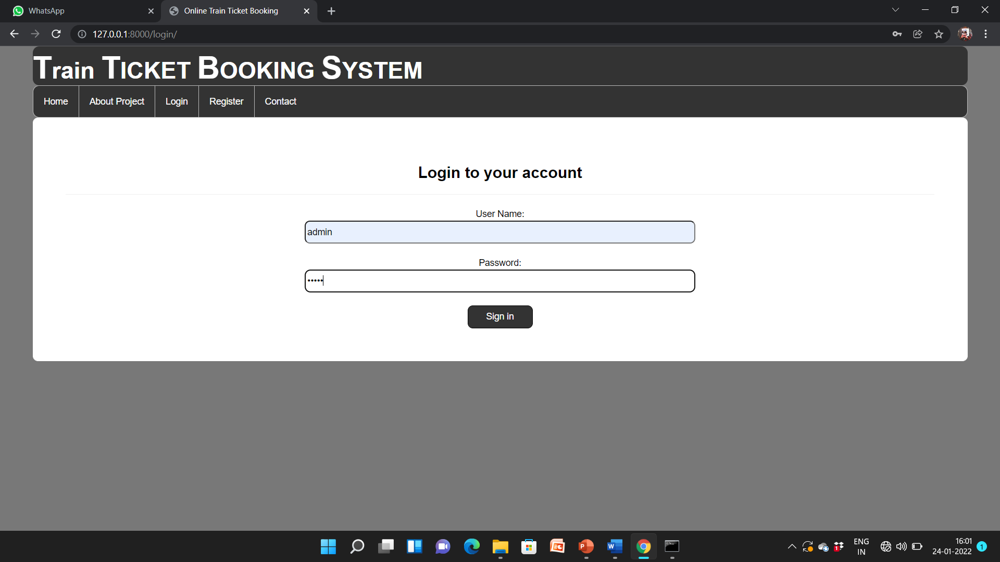Open the Contact navigation link
The width and height of the screenshot is (1000, 562).
point(280,101)
